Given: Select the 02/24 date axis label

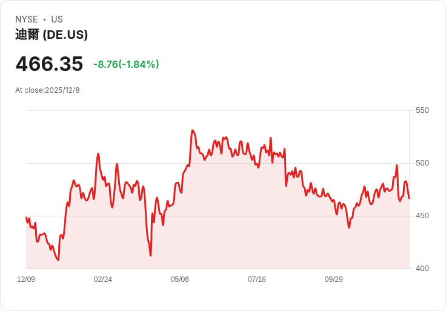Looking at the screenshot, I should tap(103, 279).
